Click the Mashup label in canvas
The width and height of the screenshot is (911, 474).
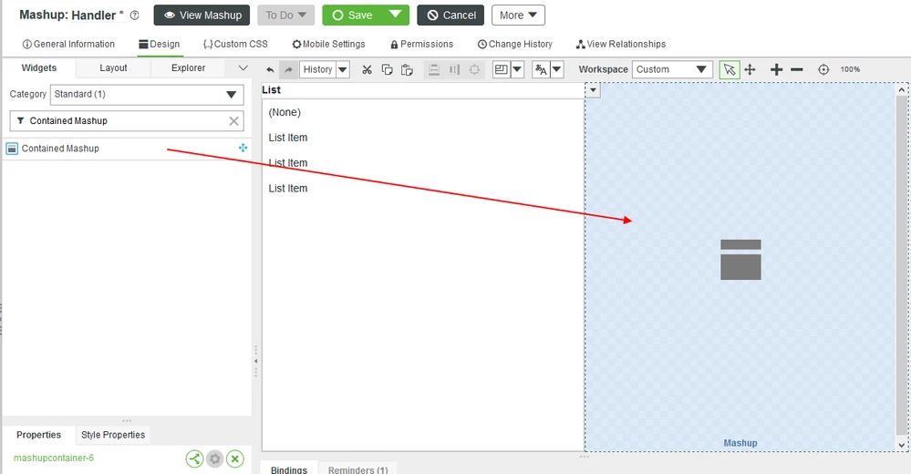[x=740, y=443]
